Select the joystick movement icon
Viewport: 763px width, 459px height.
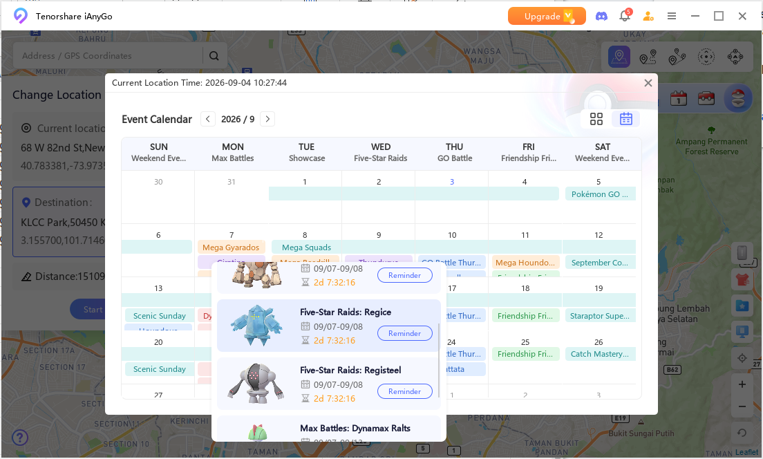coord(735,57)
